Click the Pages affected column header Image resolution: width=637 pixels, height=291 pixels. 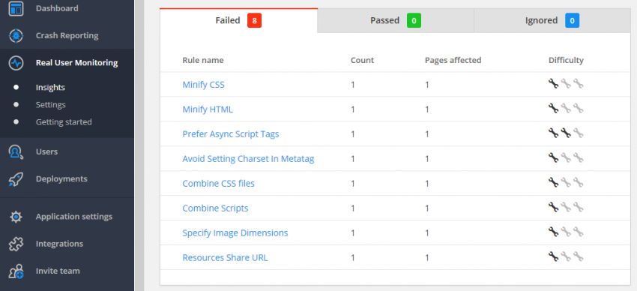[453, 60]
